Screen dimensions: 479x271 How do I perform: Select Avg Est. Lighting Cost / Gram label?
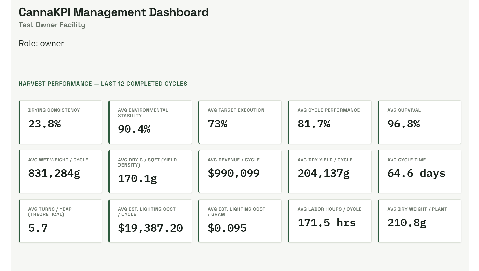coord(236,212)
